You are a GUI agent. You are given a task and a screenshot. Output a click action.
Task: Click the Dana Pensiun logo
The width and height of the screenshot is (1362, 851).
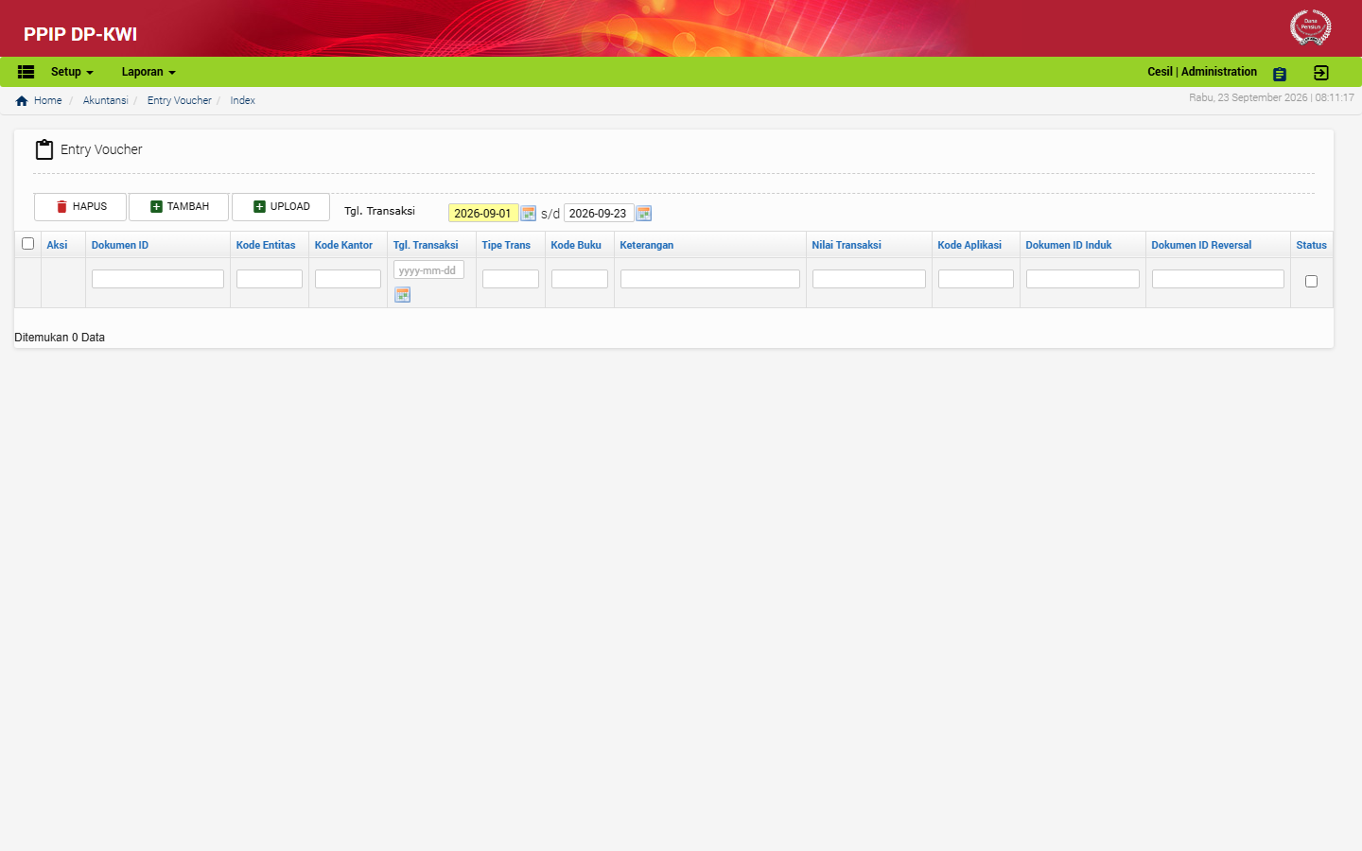click(1311, 26)
